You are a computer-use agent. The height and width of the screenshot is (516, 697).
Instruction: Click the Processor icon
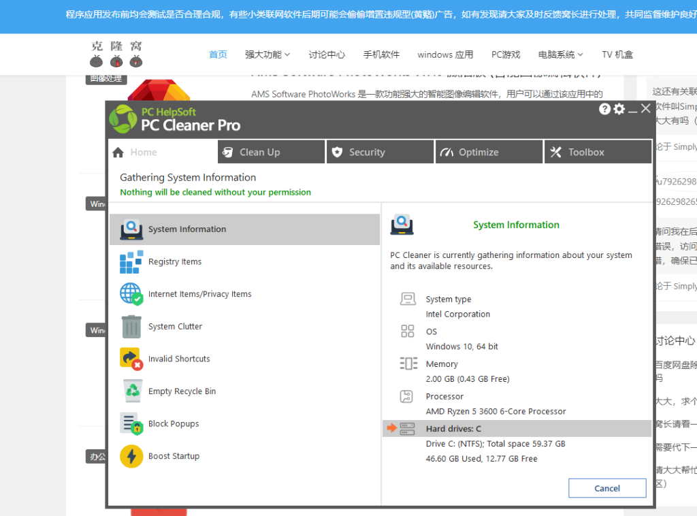point(406,396)
